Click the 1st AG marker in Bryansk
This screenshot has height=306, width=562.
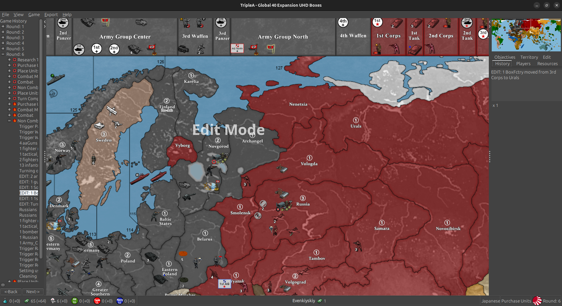[225, 284]
